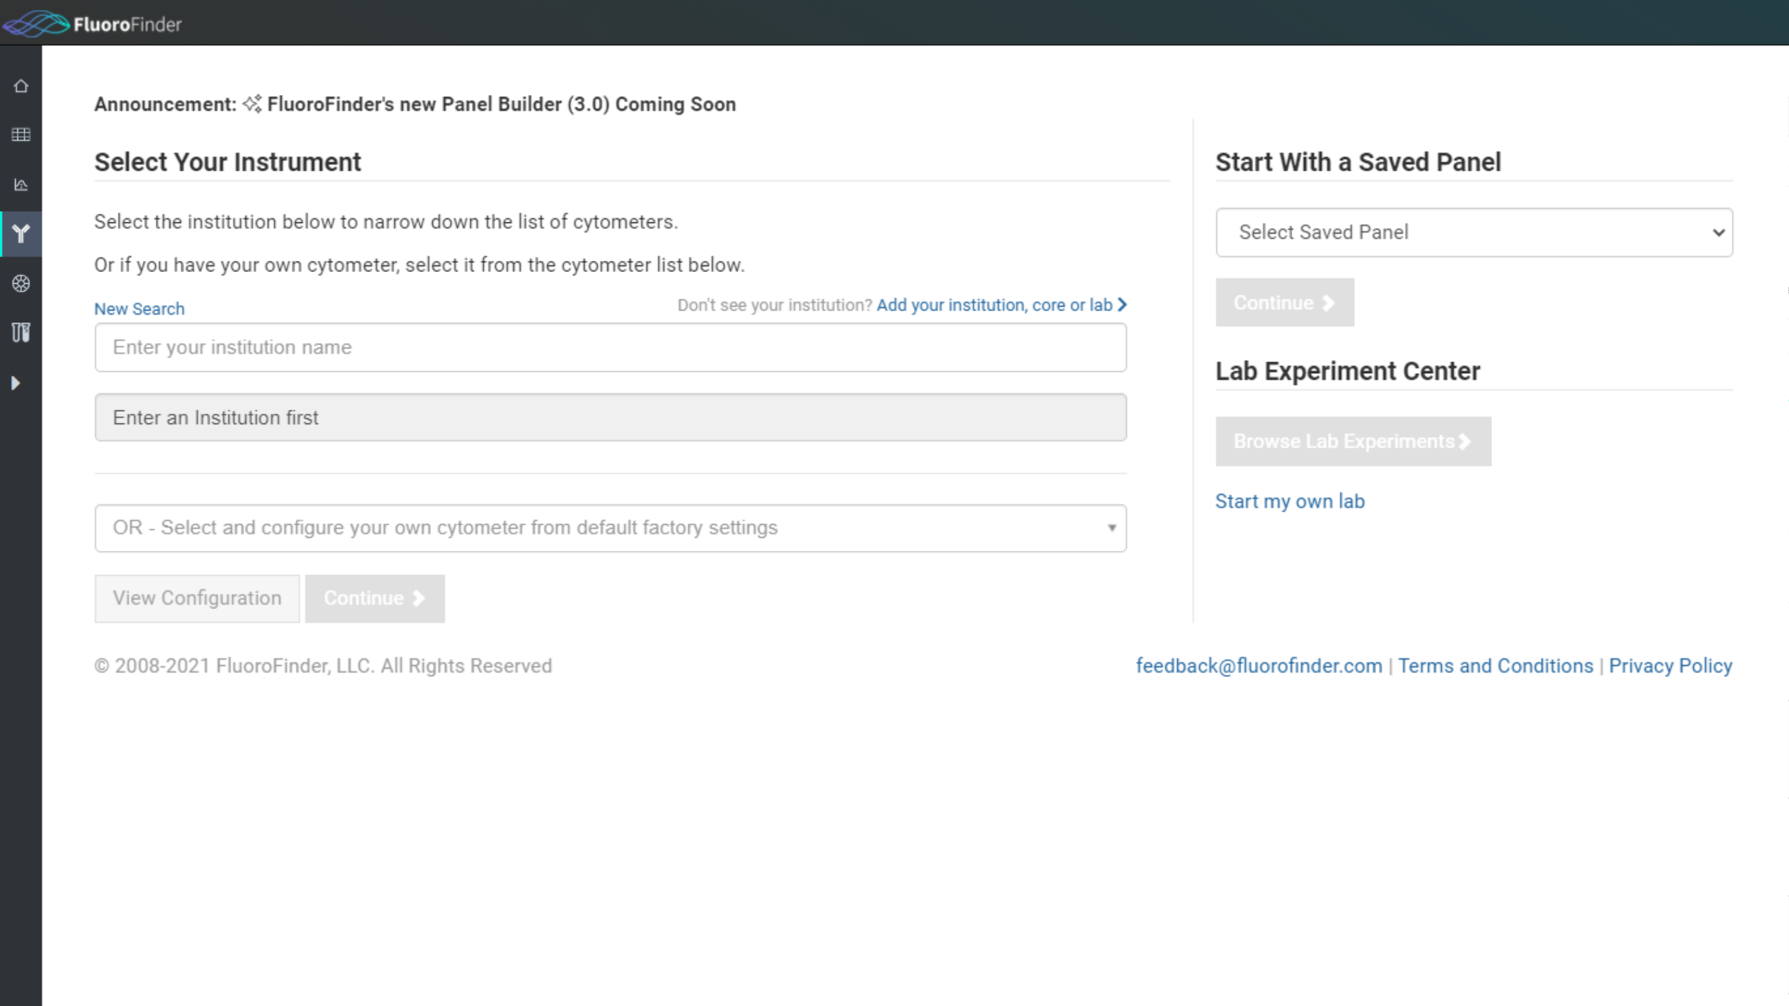Go to Home via sidebar house icon

(x=21, y=86)
